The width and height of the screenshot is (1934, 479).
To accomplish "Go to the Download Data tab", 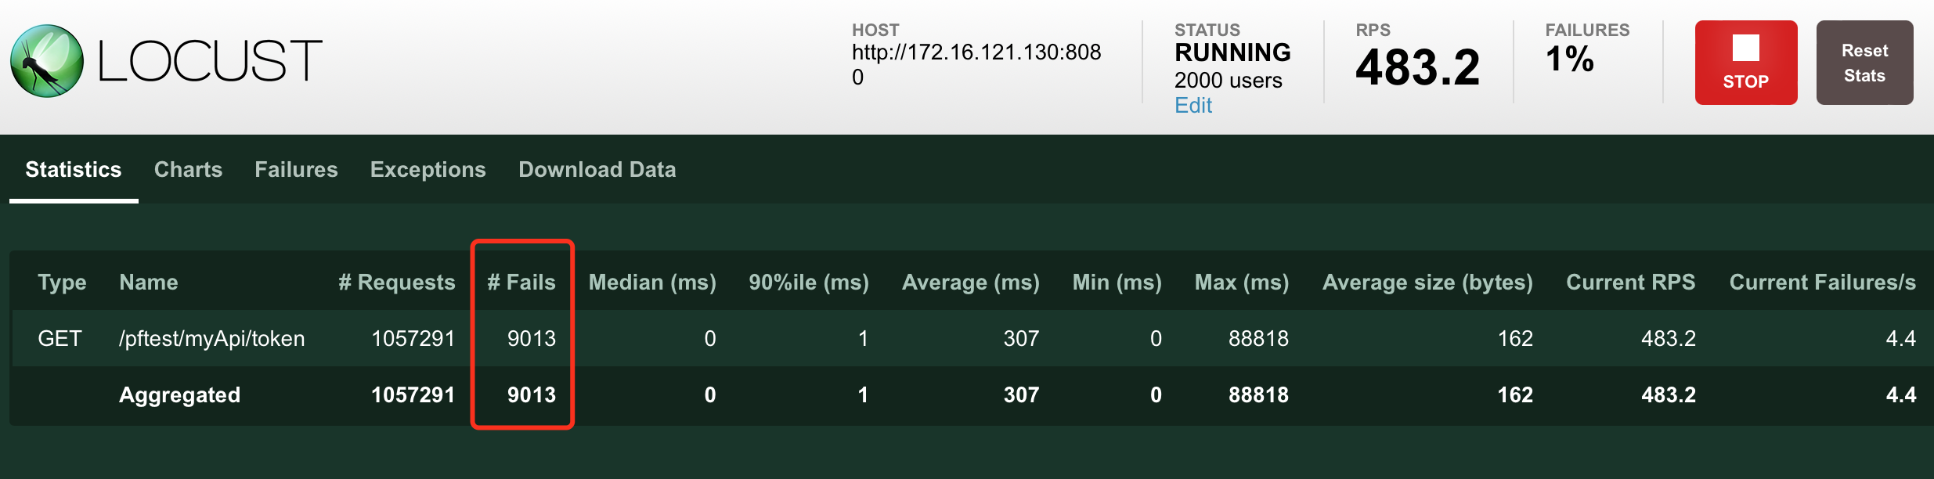I will pyautogui.click(x=597, y=170).
